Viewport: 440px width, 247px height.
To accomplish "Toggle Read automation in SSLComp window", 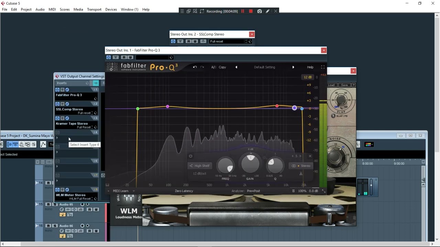I will click(x=188, y=41).
